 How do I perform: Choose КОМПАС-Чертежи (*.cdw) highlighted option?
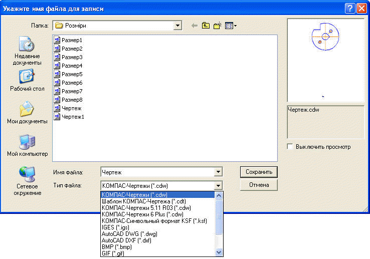(158, 194)
